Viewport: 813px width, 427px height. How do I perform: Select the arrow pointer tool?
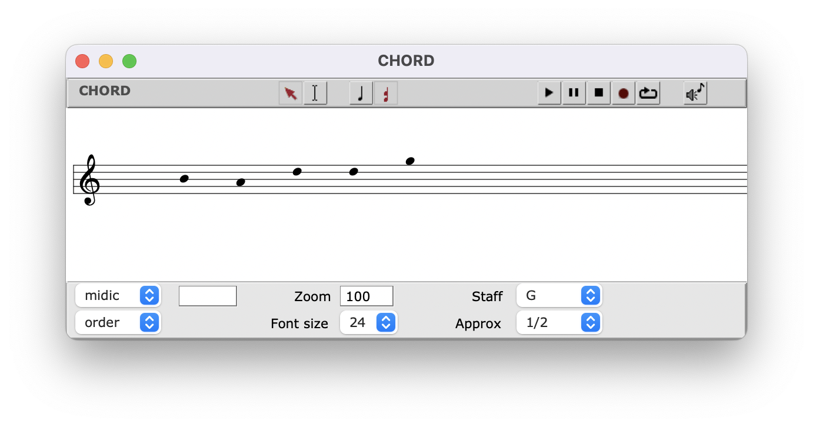pyautogui.click(x=291, y=93)
